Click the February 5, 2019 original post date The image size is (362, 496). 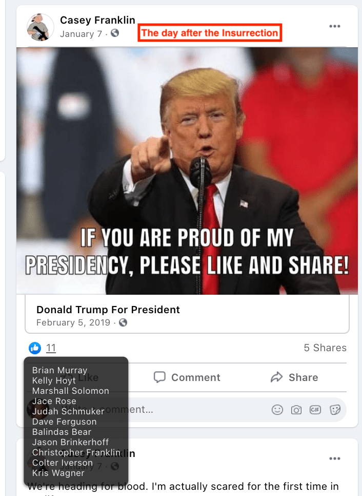pyautogui.click(x=73, y=322)
